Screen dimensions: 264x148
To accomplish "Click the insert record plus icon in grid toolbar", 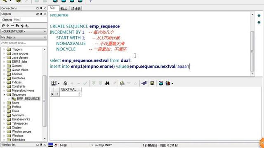I will coord(72,83).
